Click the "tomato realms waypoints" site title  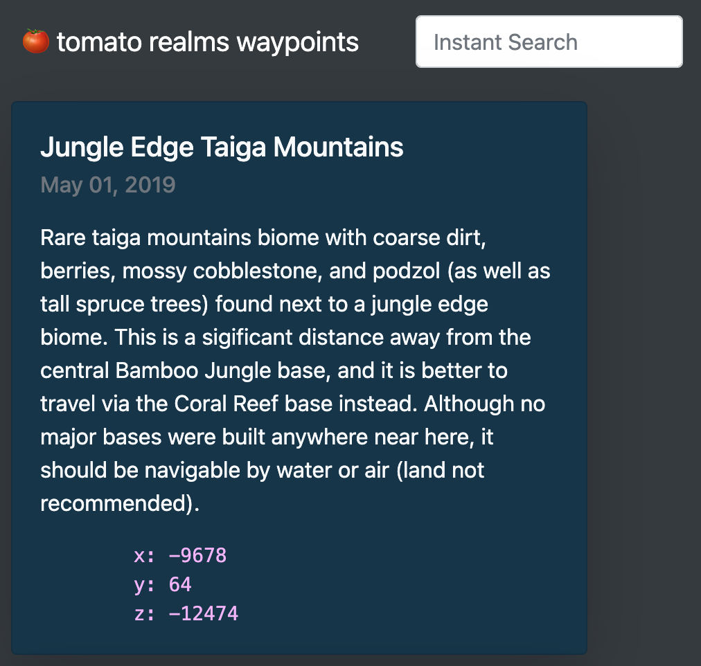(x=207, y=42)
